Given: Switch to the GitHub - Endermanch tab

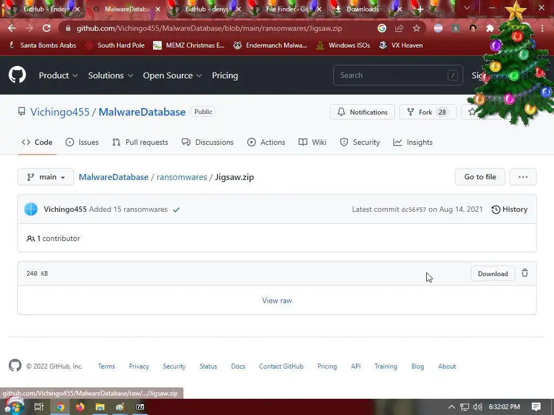Looking at the screenshot, I should tap(44, 9).
